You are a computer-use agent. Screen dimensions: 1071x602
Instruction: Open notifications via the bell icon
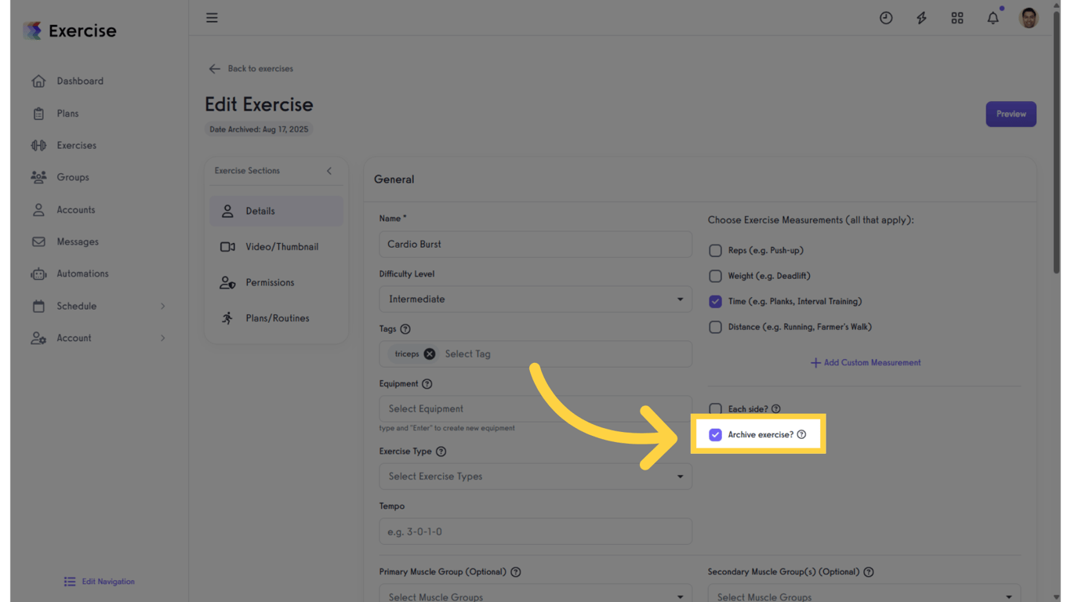tap(993, 17)
